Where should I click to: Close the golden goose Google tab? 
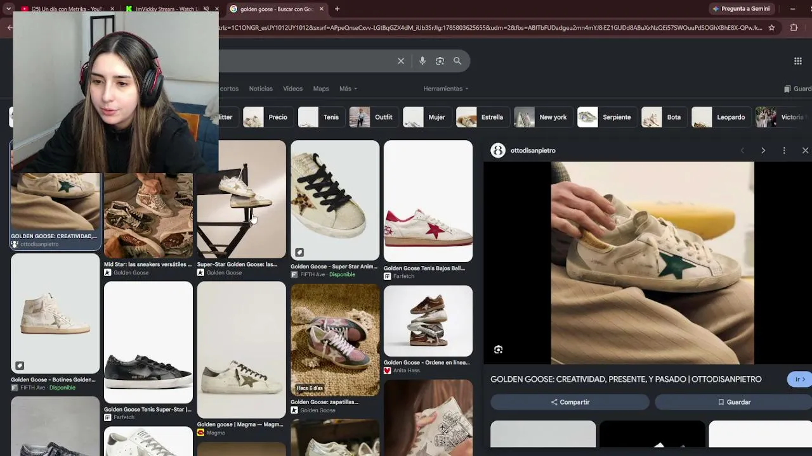pos(322,9)
